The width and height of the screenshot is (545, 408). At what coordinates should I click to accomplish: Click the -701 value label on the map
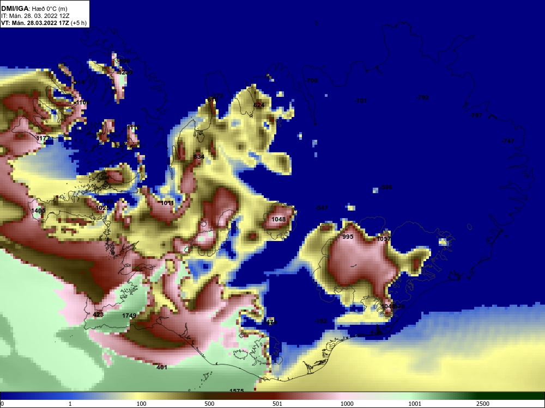pyautogui.click(x=360, y=101)
